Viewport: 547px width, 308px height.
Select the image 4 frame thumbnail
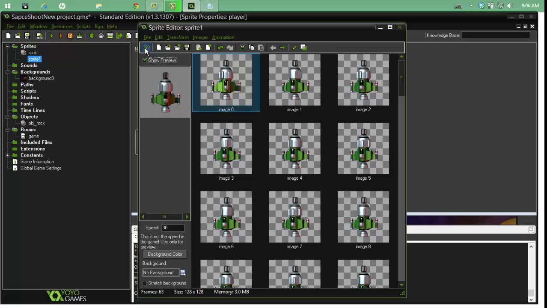pyautogui.click(x=294, y=148)
